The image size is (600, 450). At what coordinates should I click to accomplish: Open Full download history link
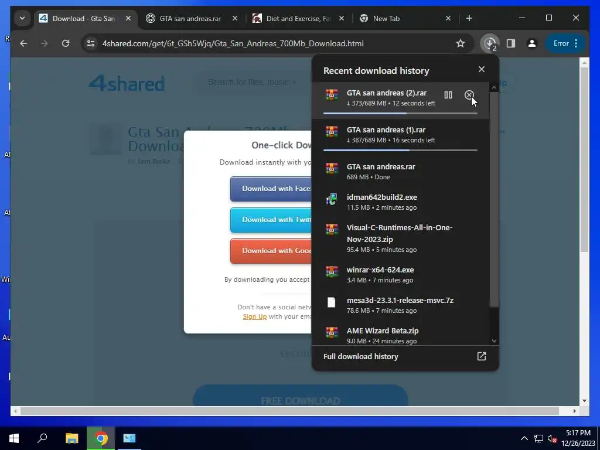361,357
